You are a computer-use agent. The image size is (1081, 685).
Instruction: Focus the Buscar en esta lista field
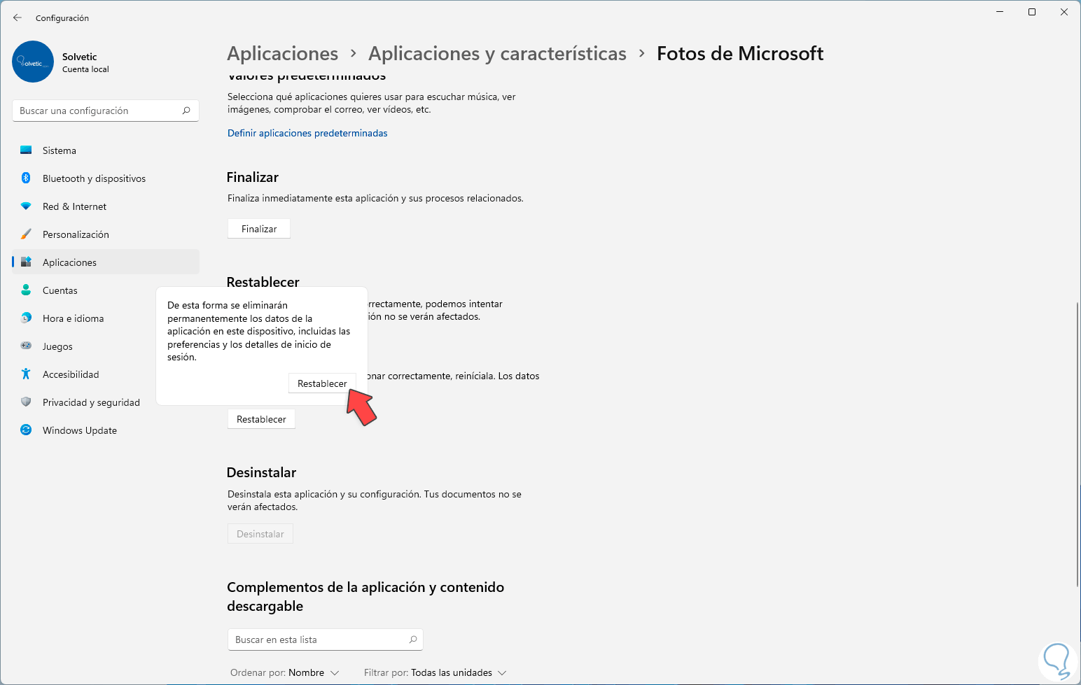tap(326, 640)
